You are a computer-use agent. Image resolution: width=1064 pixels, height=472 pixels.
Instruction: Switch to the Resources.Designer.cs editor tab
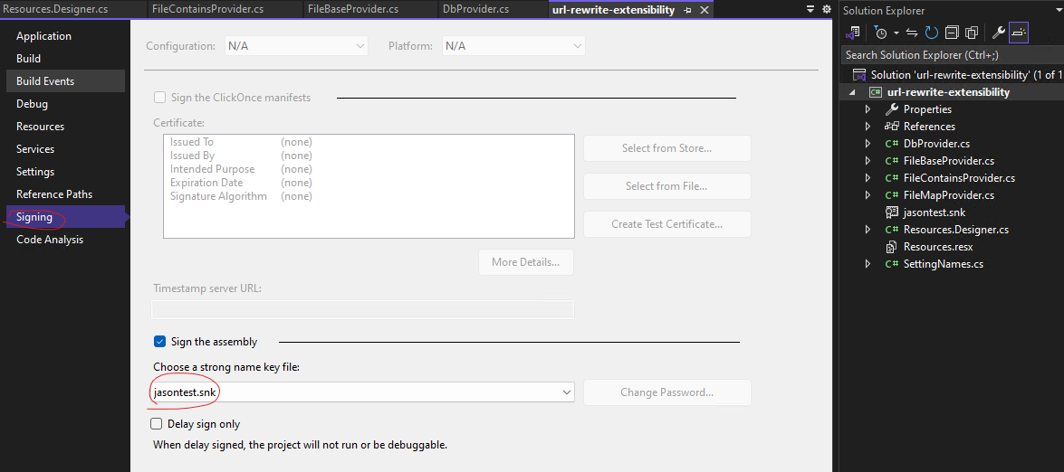(x=53, y=9)
